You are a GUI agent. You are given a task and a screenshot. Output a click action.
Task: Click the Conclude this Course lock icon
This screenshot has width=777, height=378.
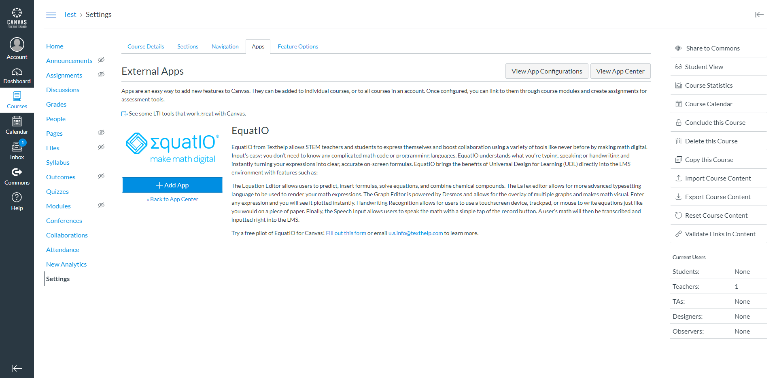(x=679, y=123)
